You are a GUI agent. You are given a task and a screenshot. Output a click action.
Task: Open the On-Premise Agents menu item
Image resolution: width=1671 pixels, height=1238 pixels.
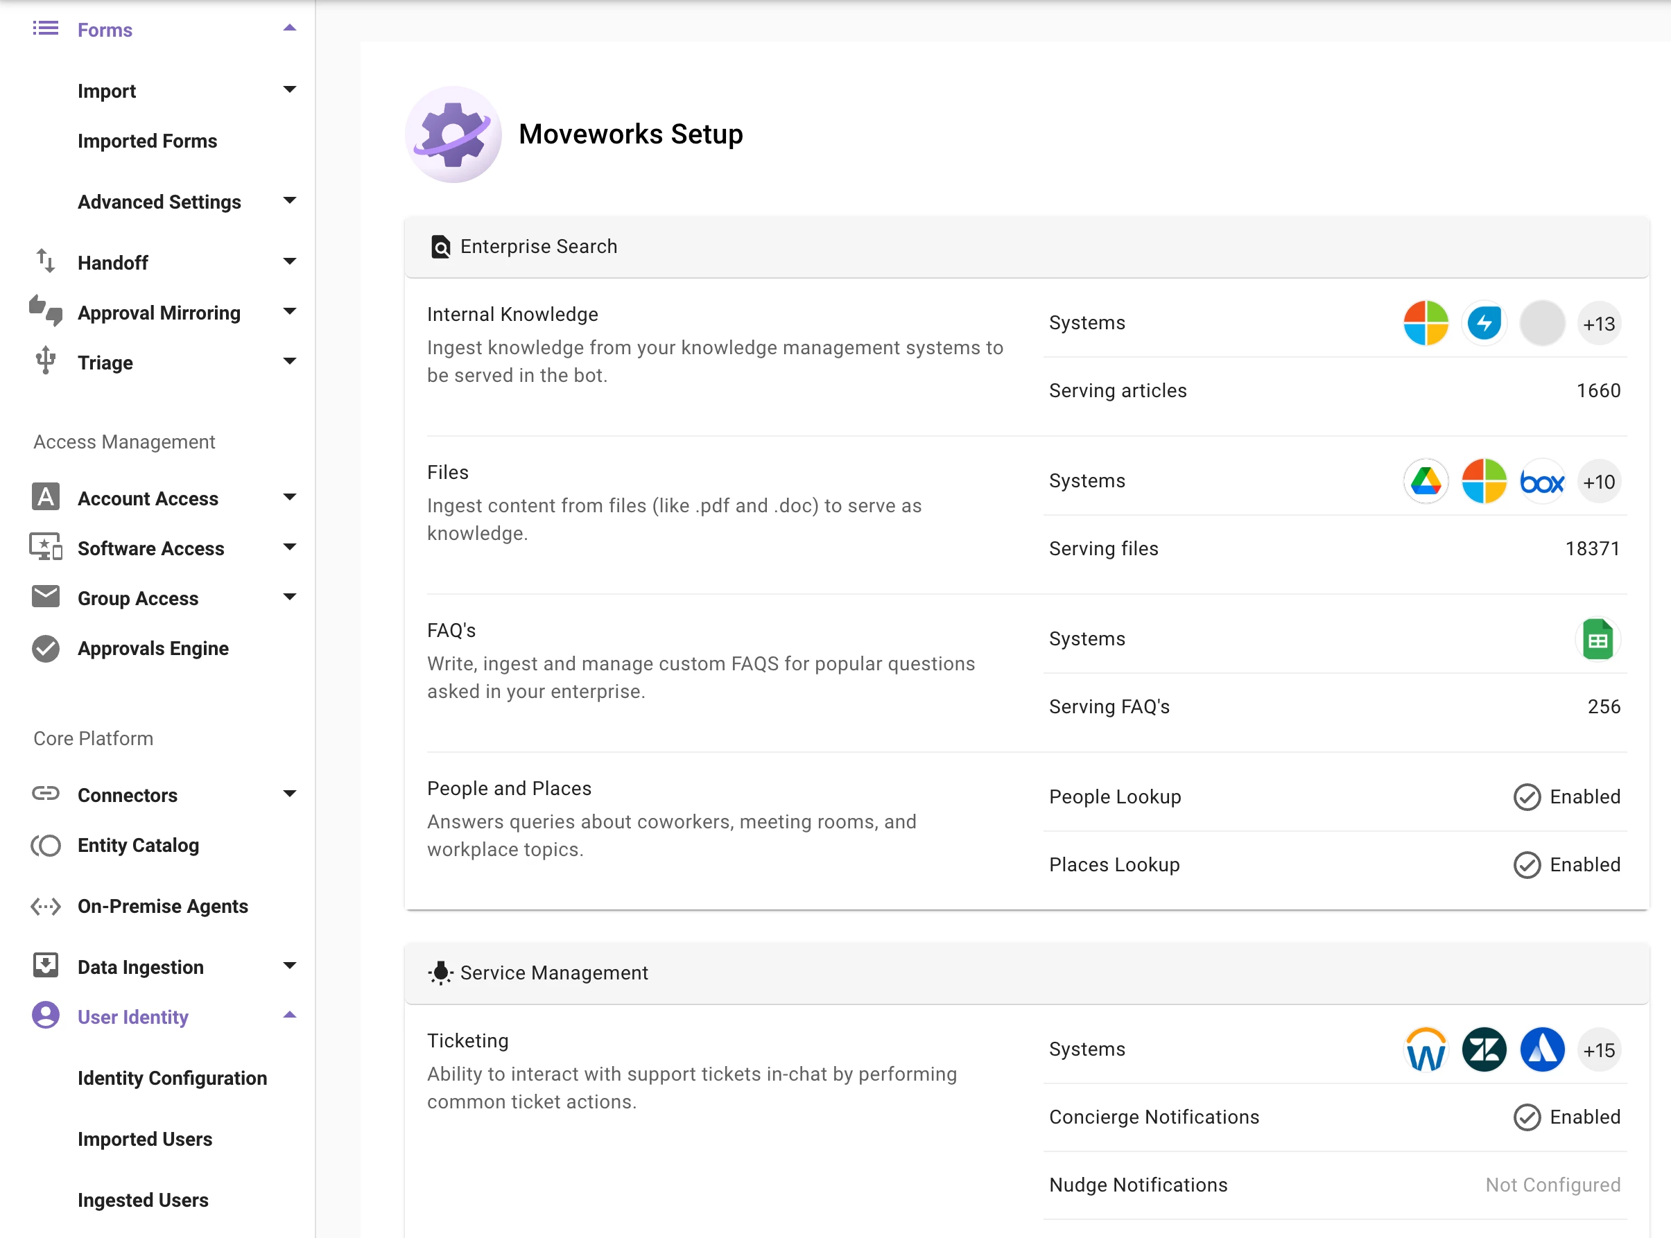coord(163,906)
